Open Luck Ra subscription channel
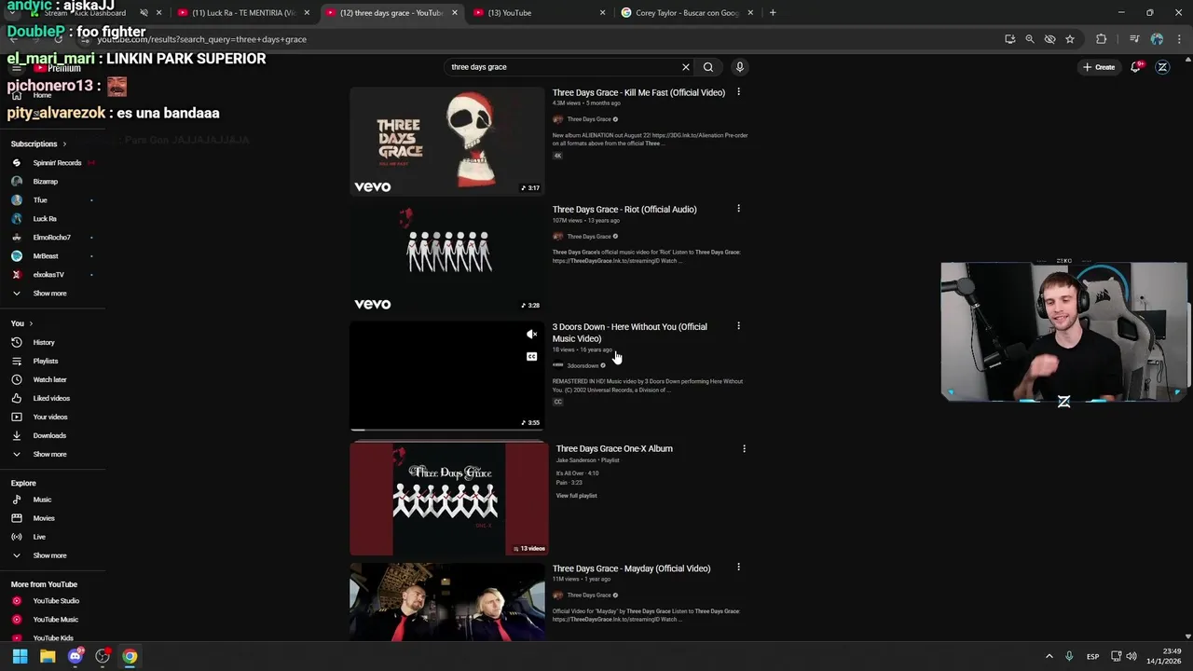This screenshot has height=671, width=1193. (x=51, y=219)
